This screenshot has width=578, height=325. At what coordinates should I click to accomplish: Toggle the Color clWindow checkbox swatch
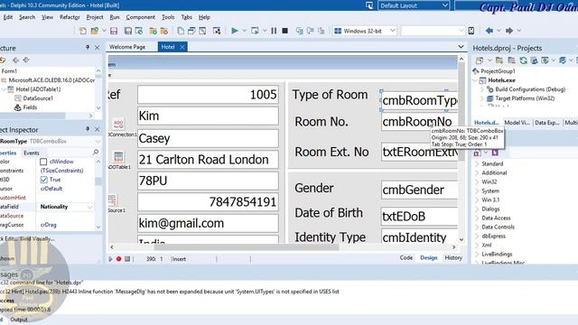(43, 162)
